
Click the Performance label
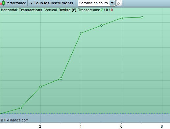[x=16, y=3]
